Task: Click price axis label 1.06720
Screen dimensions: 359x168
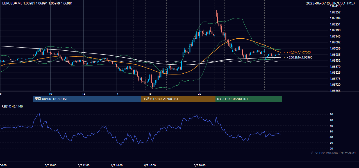Action: pos(335,85)
